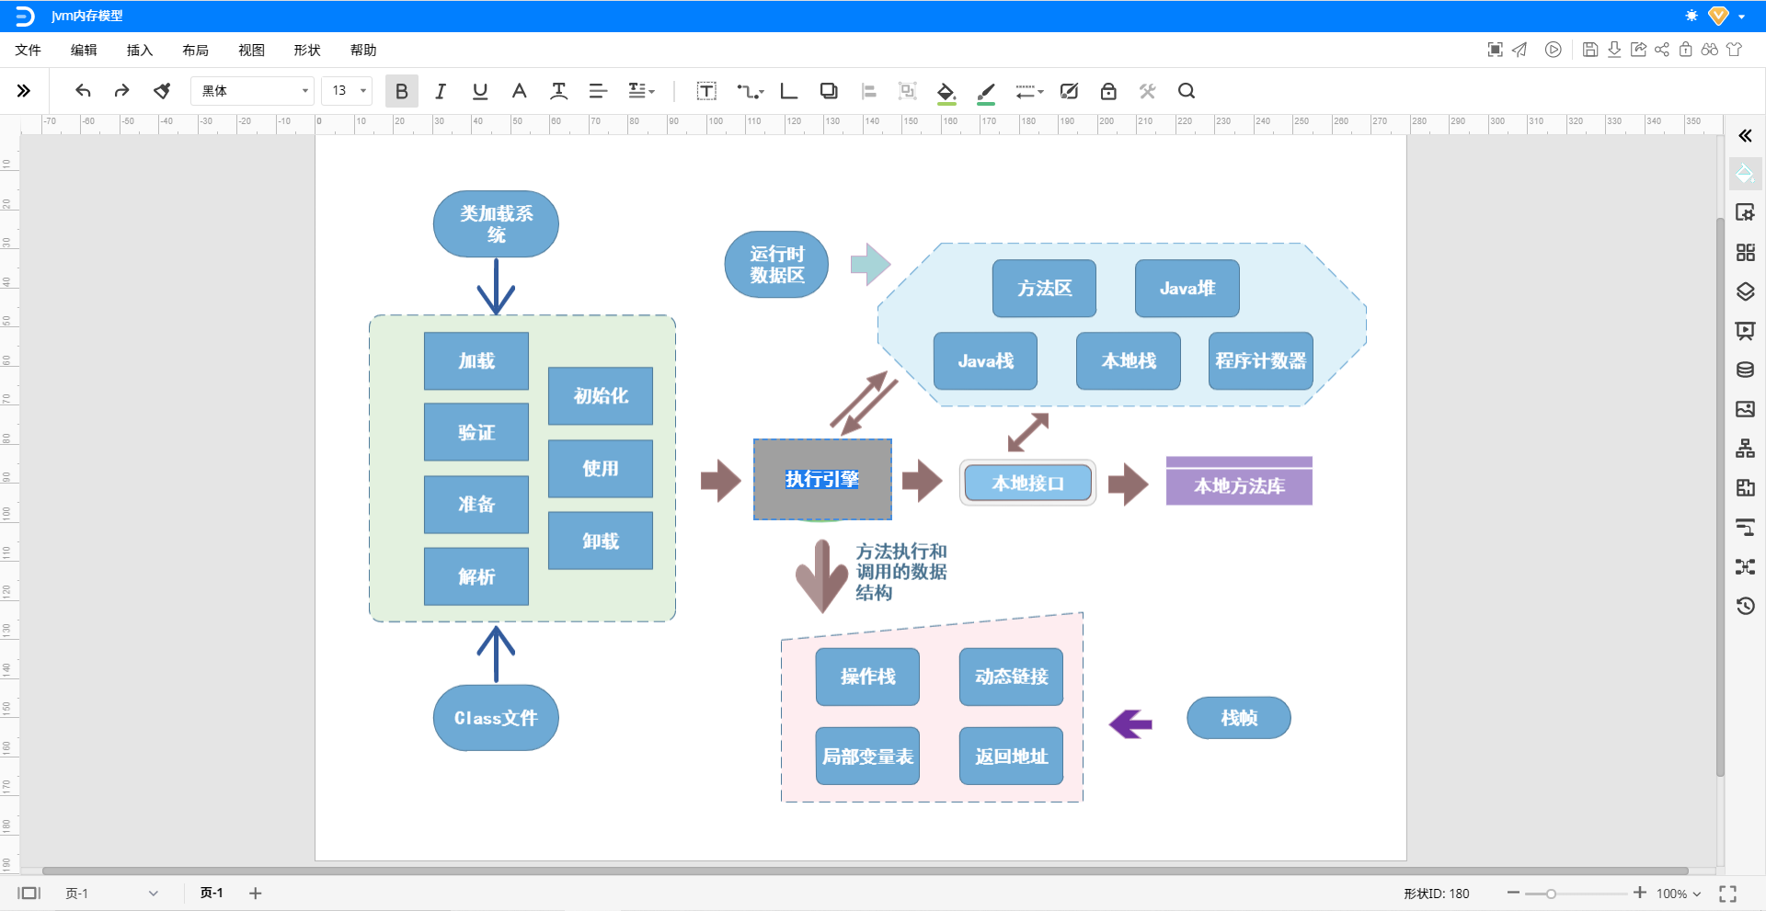
Task: Click the zoom out minus button
Action: pyautogui.click(x=1513, y=893)
